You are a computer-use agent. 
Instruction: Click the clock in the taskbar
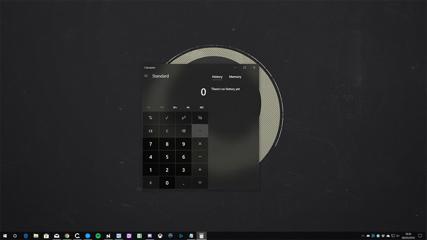[409, 235]
